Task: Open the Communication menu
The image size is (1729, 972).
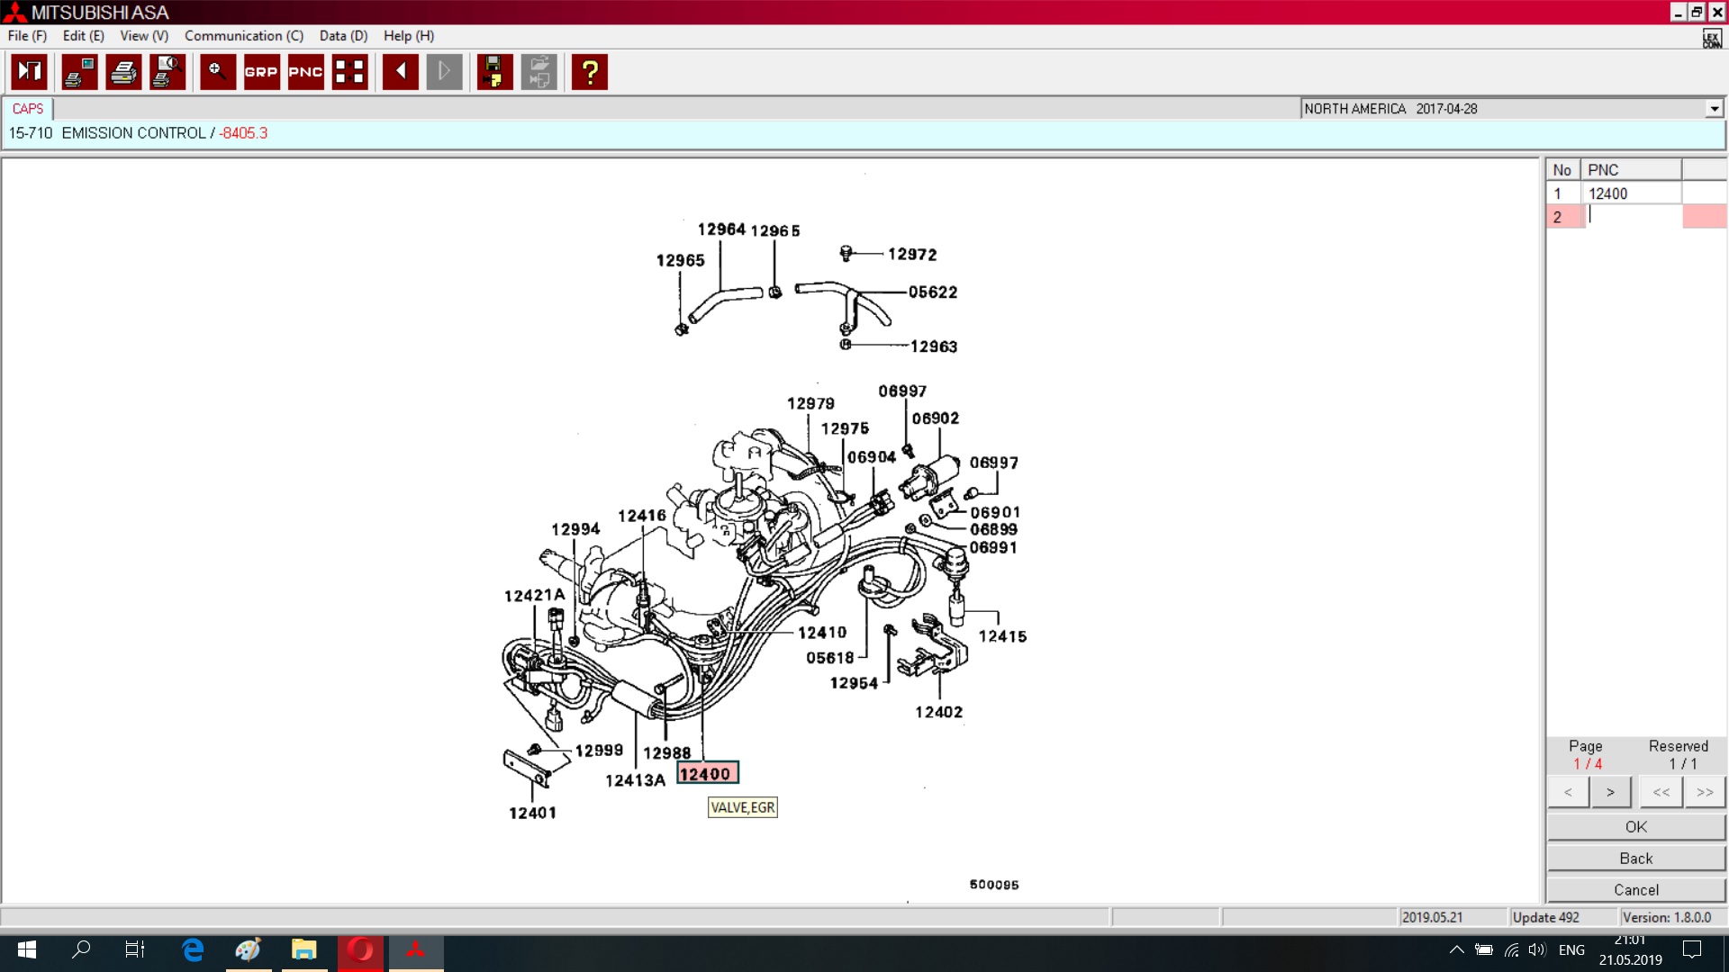Action: pos(243,36)
